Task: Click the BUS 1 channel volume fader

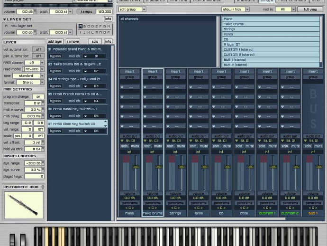Action: point(319,167)
